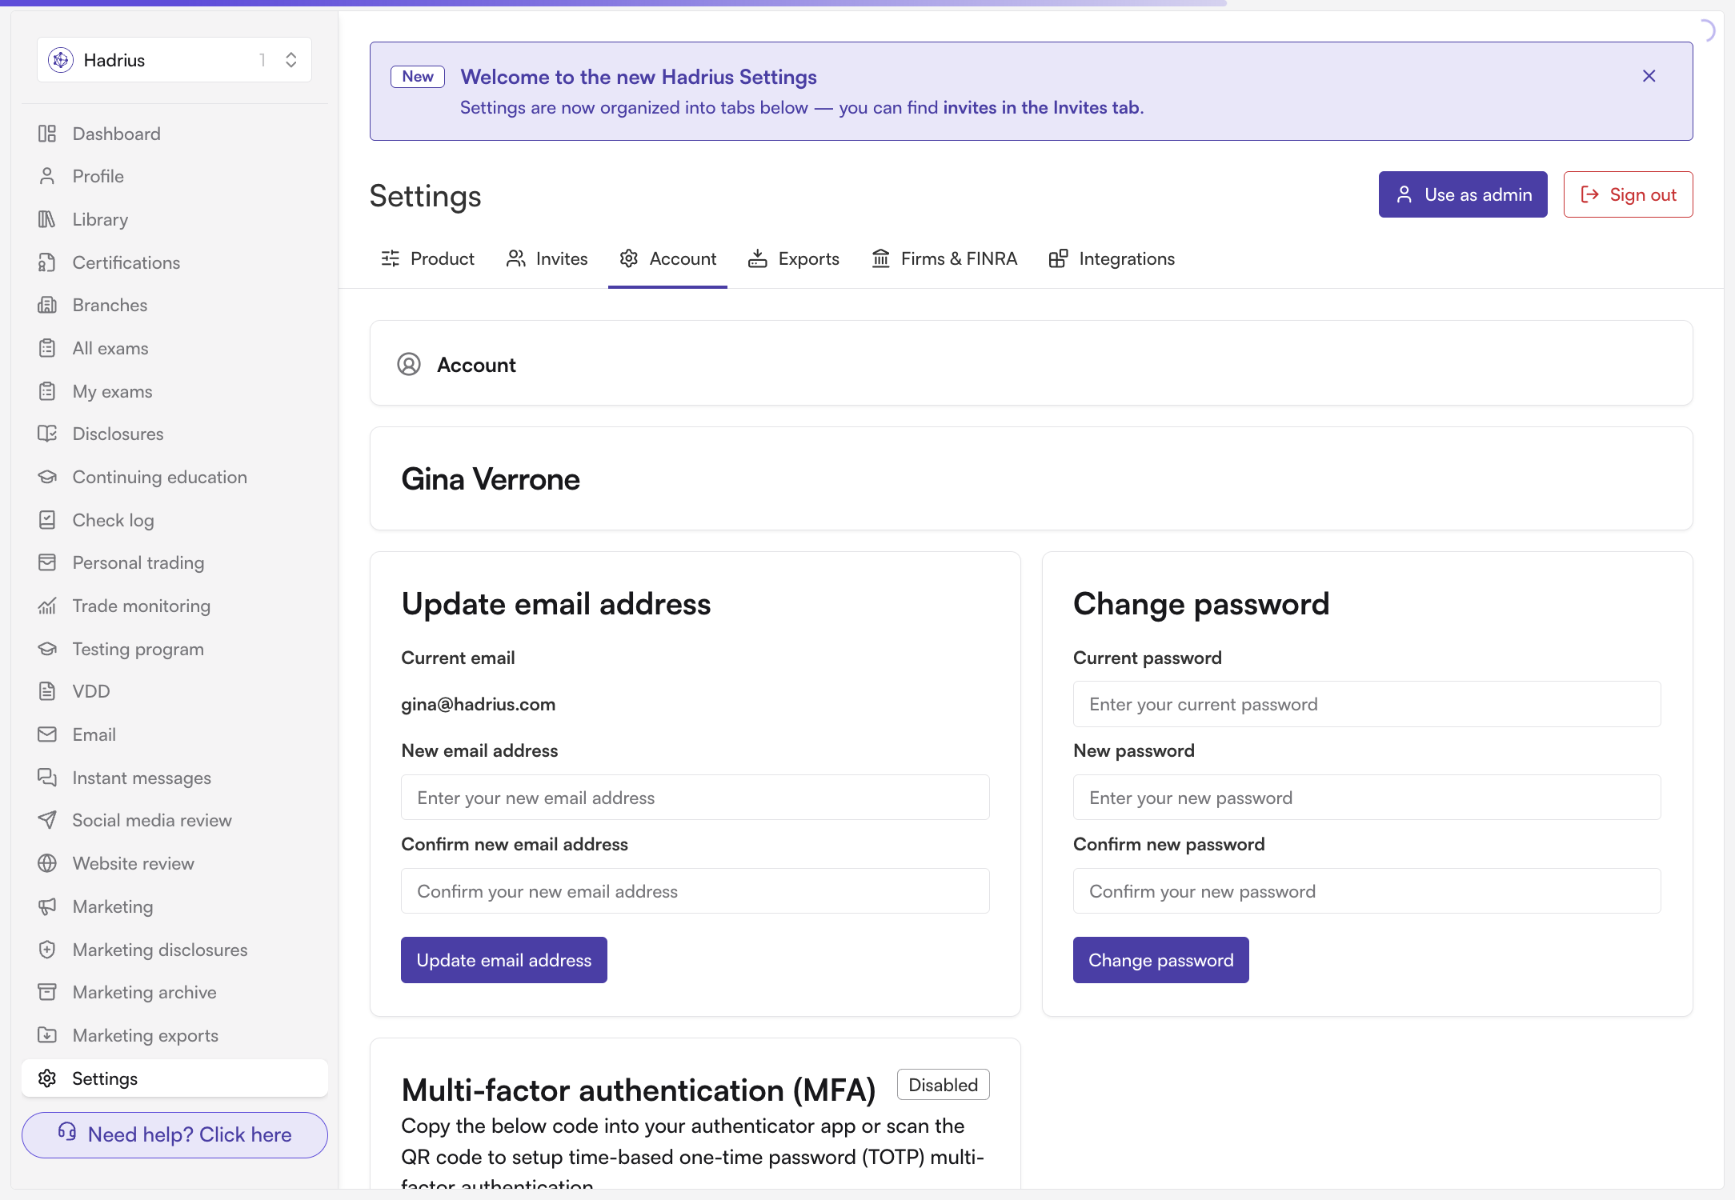Select the Trade monitoring chart icon
The image size is (1735, 1200).
(47, 606)
